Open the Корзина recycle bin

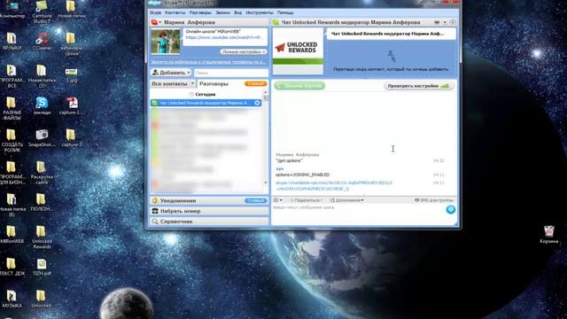tap(549, 234)
